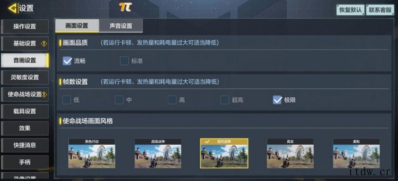The image size is (398, 181).
Task: Click the orange pi logo icon
Action: (125, 7)
